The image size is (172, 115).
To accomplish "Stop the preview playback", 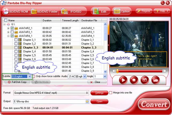I will click(x=134, y=80).
